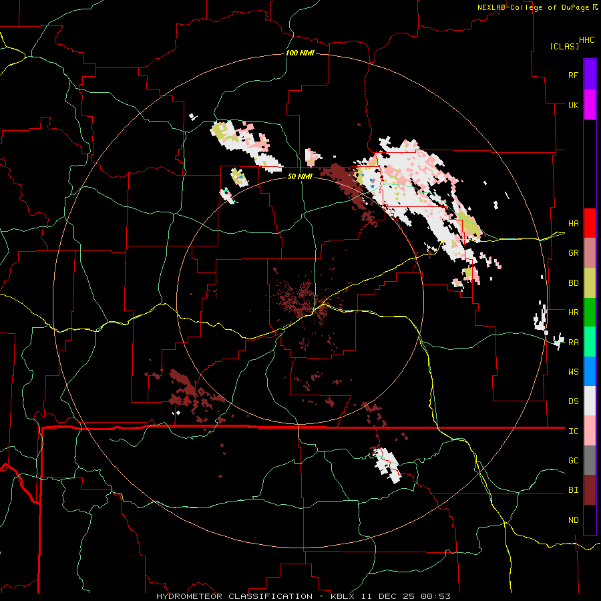Click the DS white legend color block
The height and width of the screenshot is (601, 601).
tap(590, 401)
